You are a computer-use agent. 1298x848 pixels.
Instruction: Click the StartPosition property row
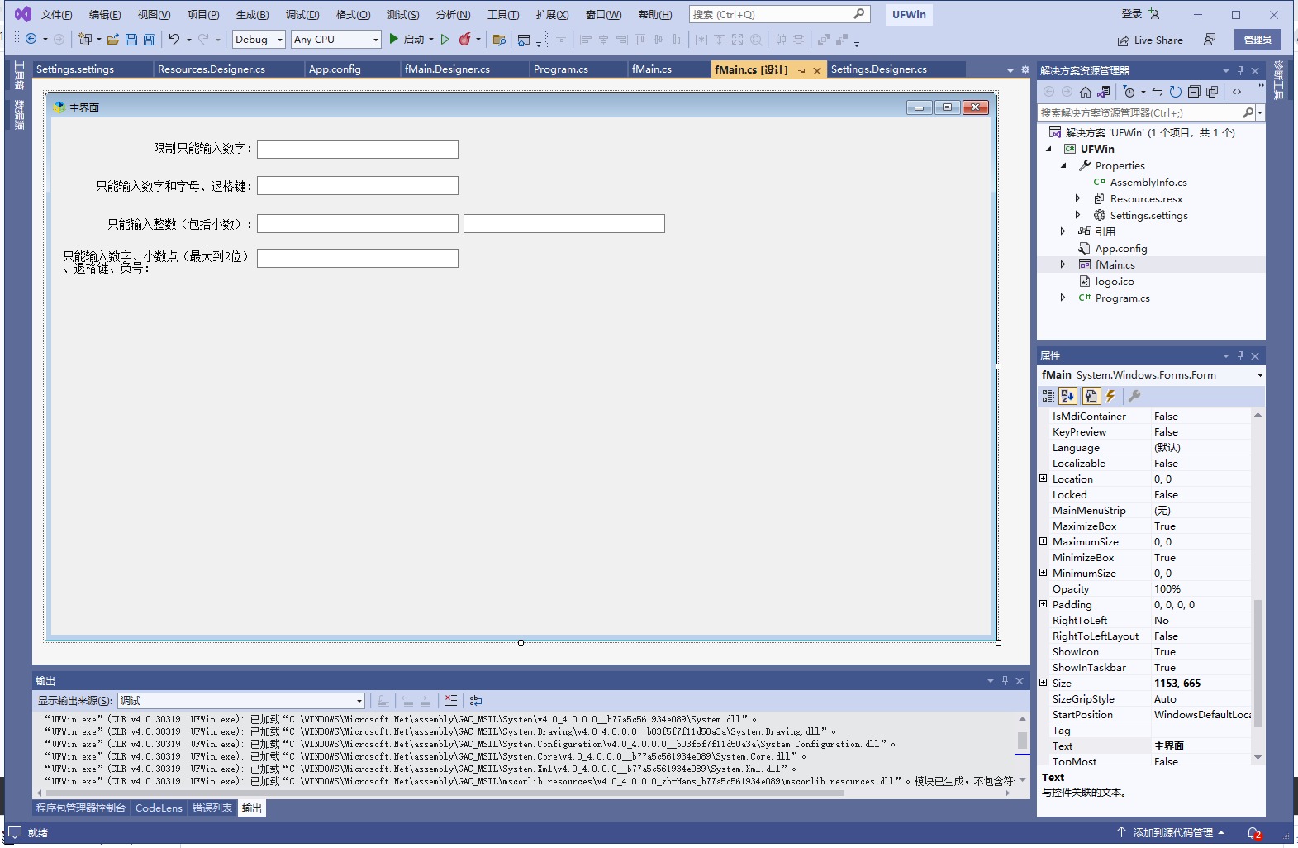[x=1150, y=714]
